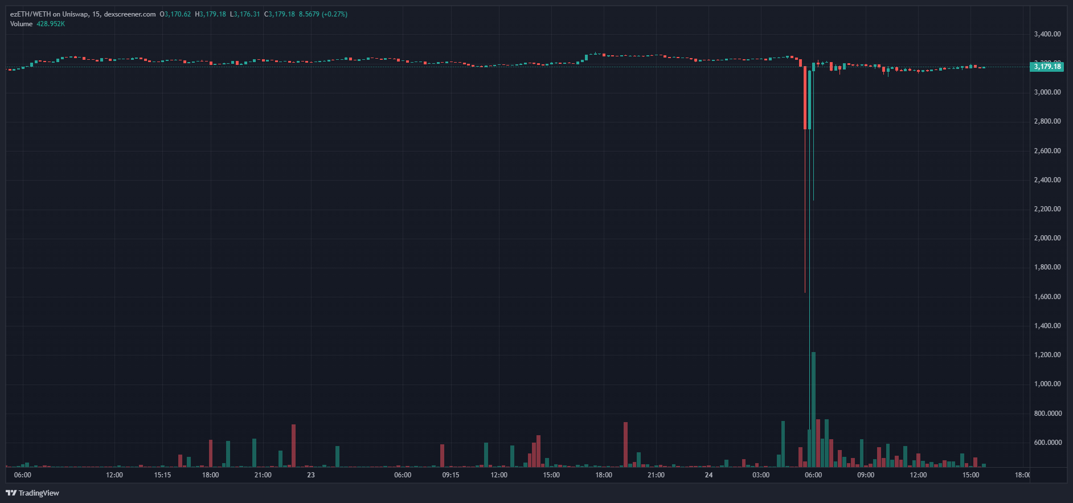Click the (+0.27%) percent change value

click(x=334, y=14)
